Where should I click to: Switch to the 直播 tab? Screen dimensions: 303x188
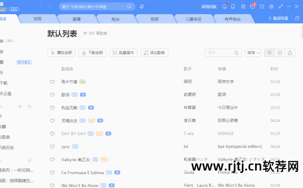coord(76,19)
